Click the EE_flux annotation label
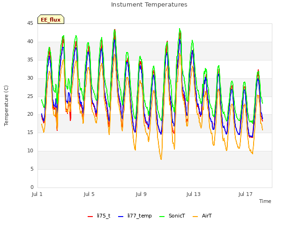Screen dimensions: 300x225 click(51, 20)
